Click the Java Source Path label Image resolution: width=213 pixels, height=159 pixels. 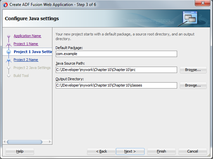click(70, 63)
